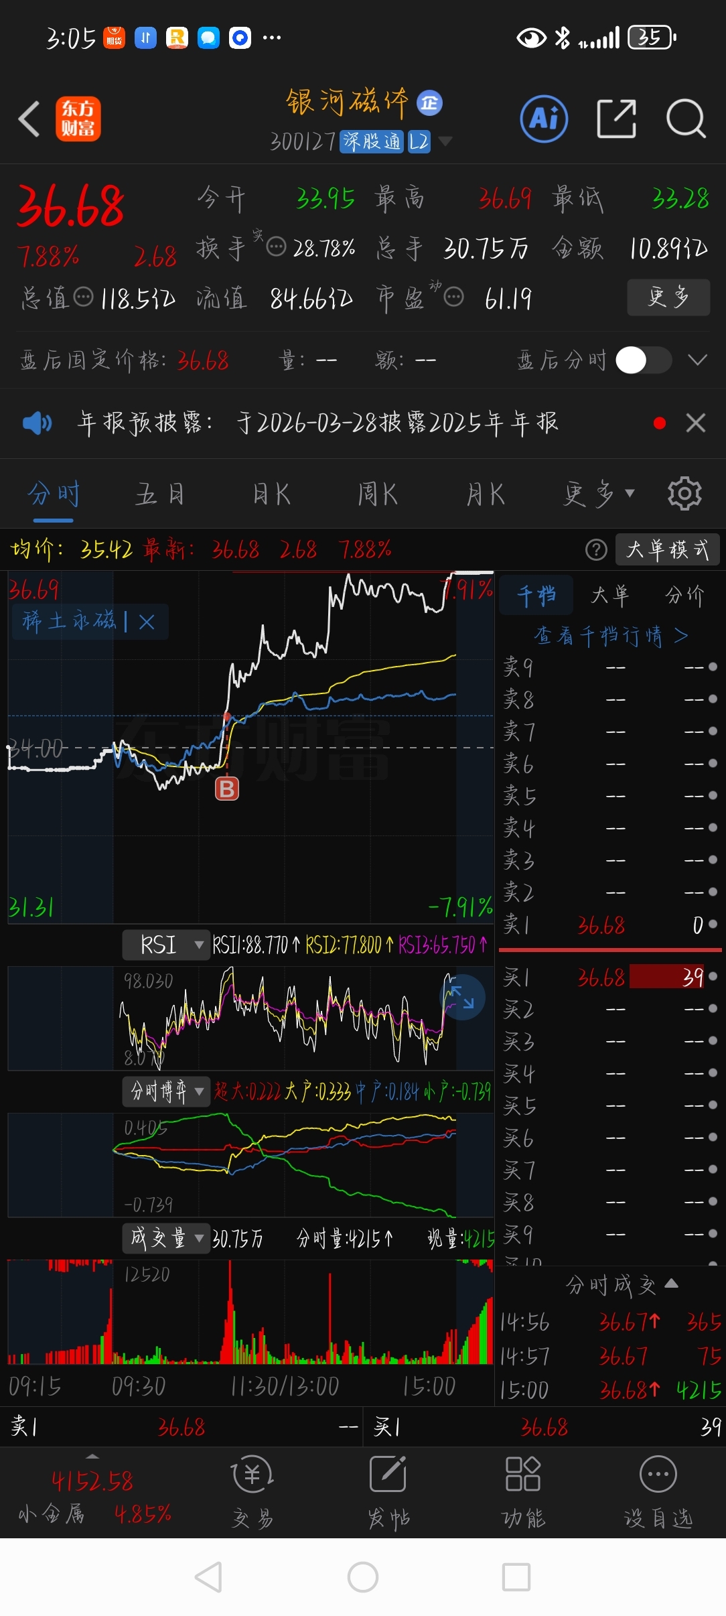
Task: Tap the bottom 卖1 quote bar
Action: coord(181,1427)
